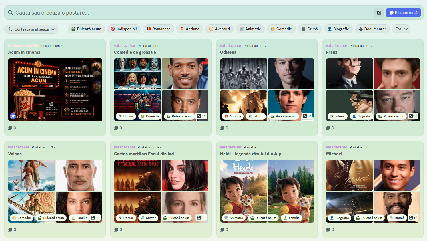Select Biografic tag on Michael card
This screenshot has width=427, height=241.
click(340, 218)
